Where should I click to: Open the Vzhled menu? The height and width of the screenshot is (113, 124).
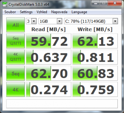pos(42,12)
